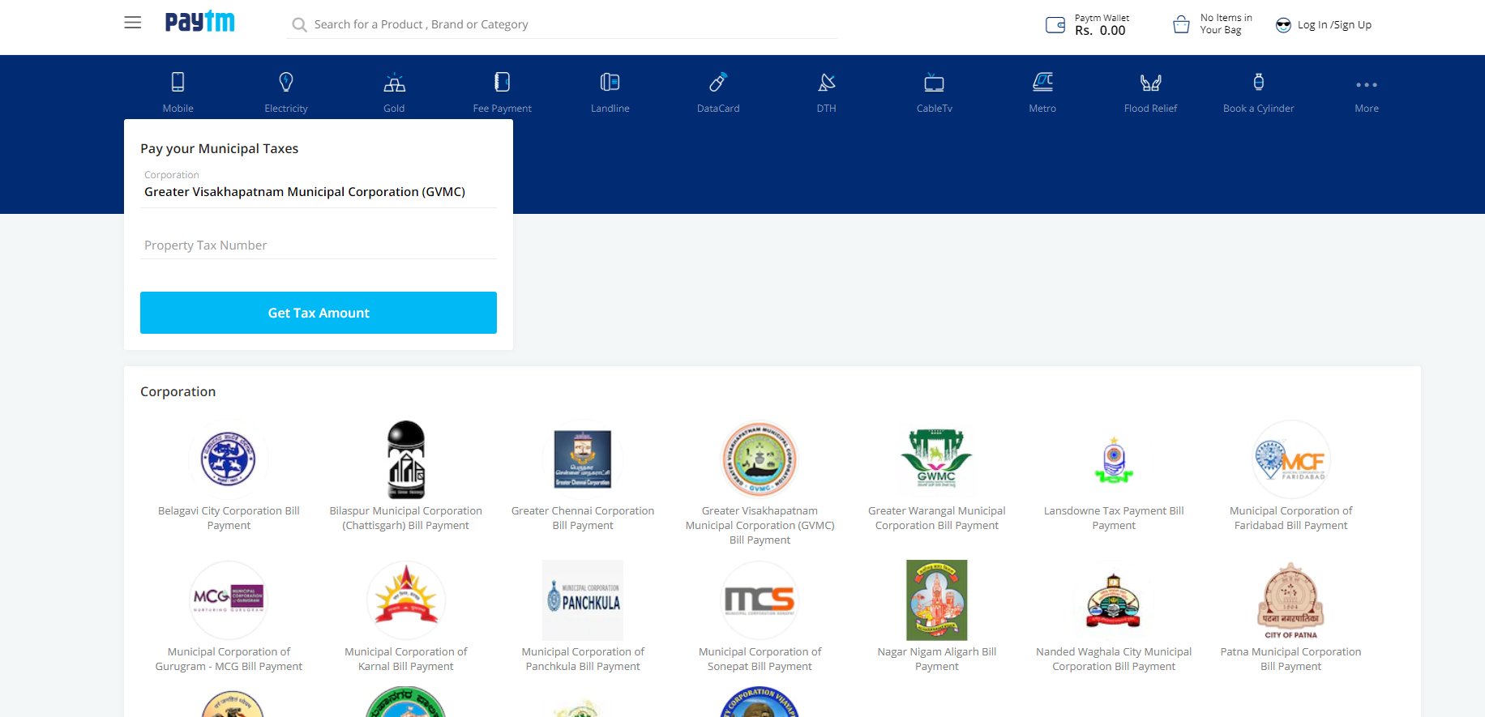Click Patna Municipal Corporation logo
This screenshot has width=1485, height=717.
click(x=1290, y=600)
